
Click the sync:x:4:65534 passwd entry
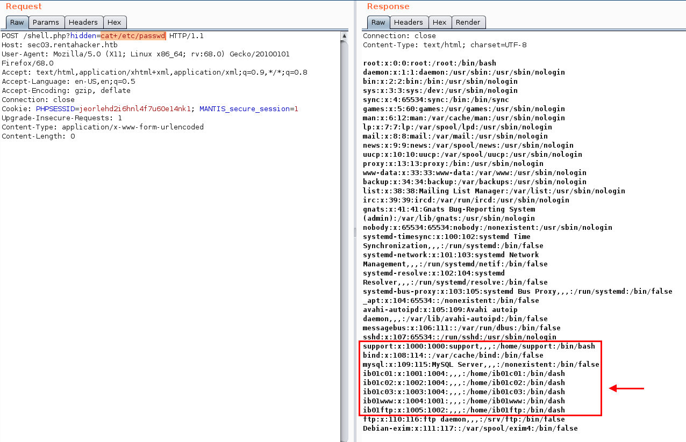click(436, 100)
